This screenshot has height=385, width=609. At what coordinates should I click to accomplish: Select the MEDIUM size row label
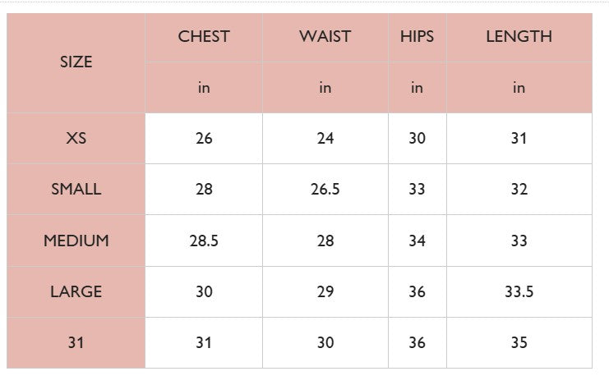[76, 241]
